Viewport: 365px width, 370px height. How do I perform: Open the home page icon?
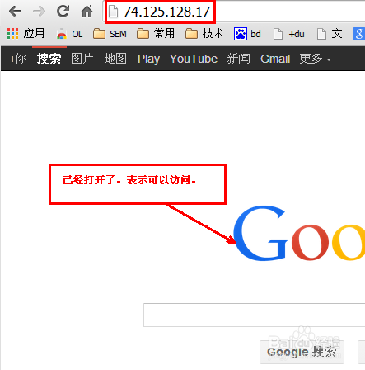pos(87,12)
